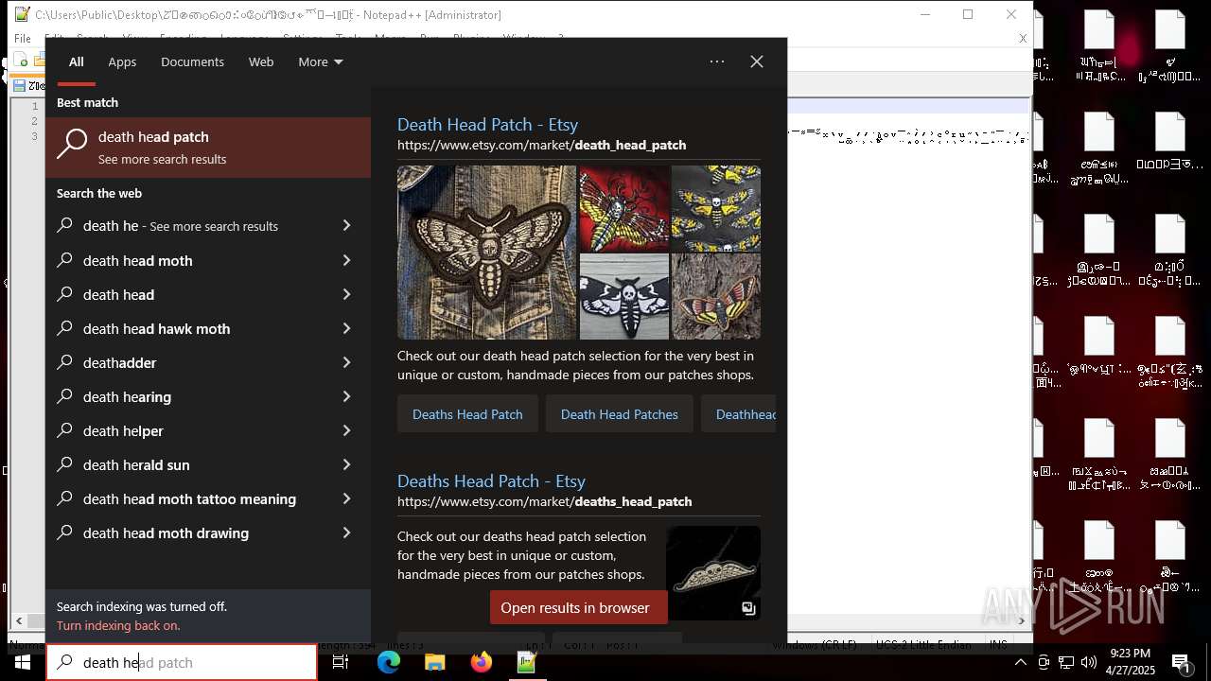Expand 'death head' suggestion arrow

(346, 294)
